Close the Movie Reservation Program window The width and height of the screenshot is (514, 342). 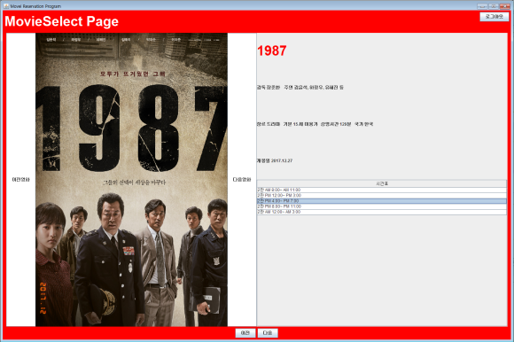pos(505,6)
